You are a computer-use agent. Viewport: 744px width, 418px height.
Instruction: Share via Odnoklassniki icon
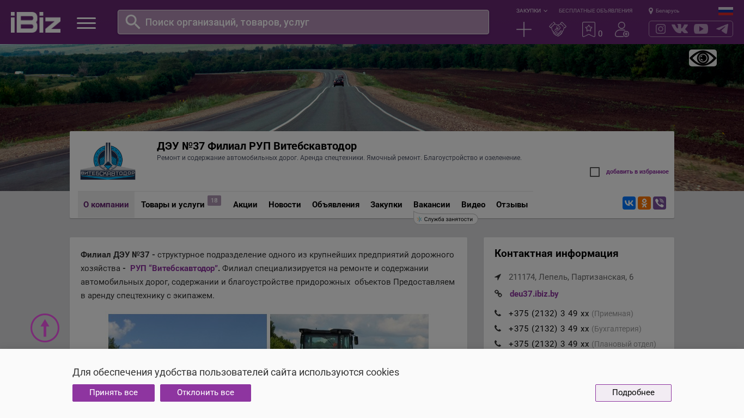pyautogui.click(x=644, y=203)
